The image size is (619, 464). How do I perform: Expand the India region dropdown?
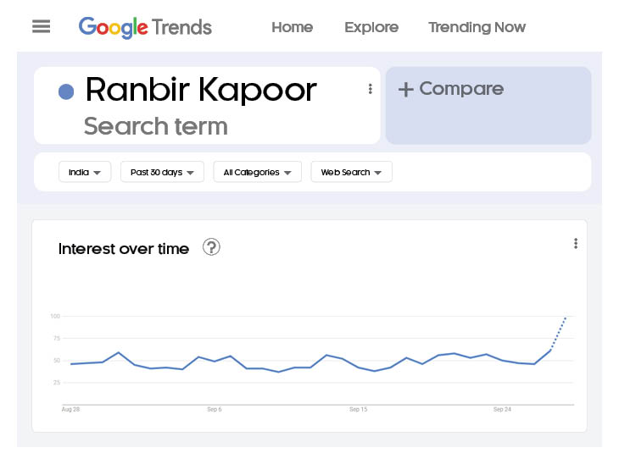pyautogui.click(x=85, y=173)
